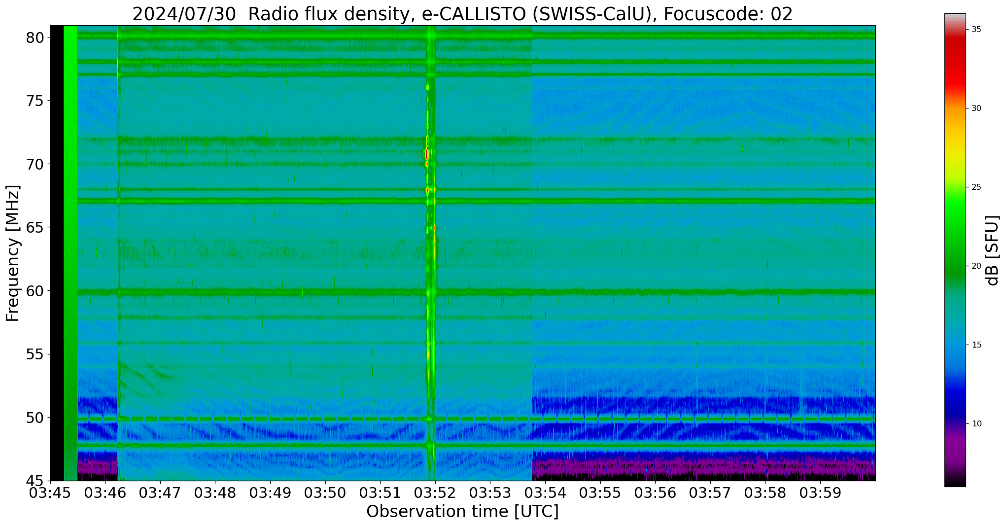Click the 03:55 time tick label
This screenshot has width=1007, height=526.
(x=599, y=493)
